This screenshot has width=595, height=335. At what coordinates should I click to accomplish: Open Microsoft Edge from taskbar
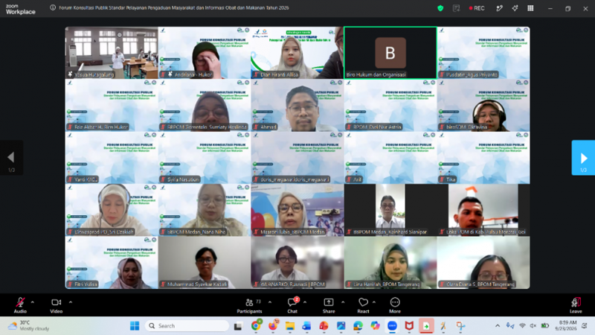click(x=358, y=326)
